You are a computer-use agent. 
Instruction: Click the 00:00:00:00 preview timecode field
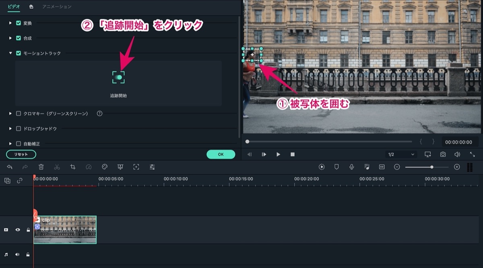point(460,142)
